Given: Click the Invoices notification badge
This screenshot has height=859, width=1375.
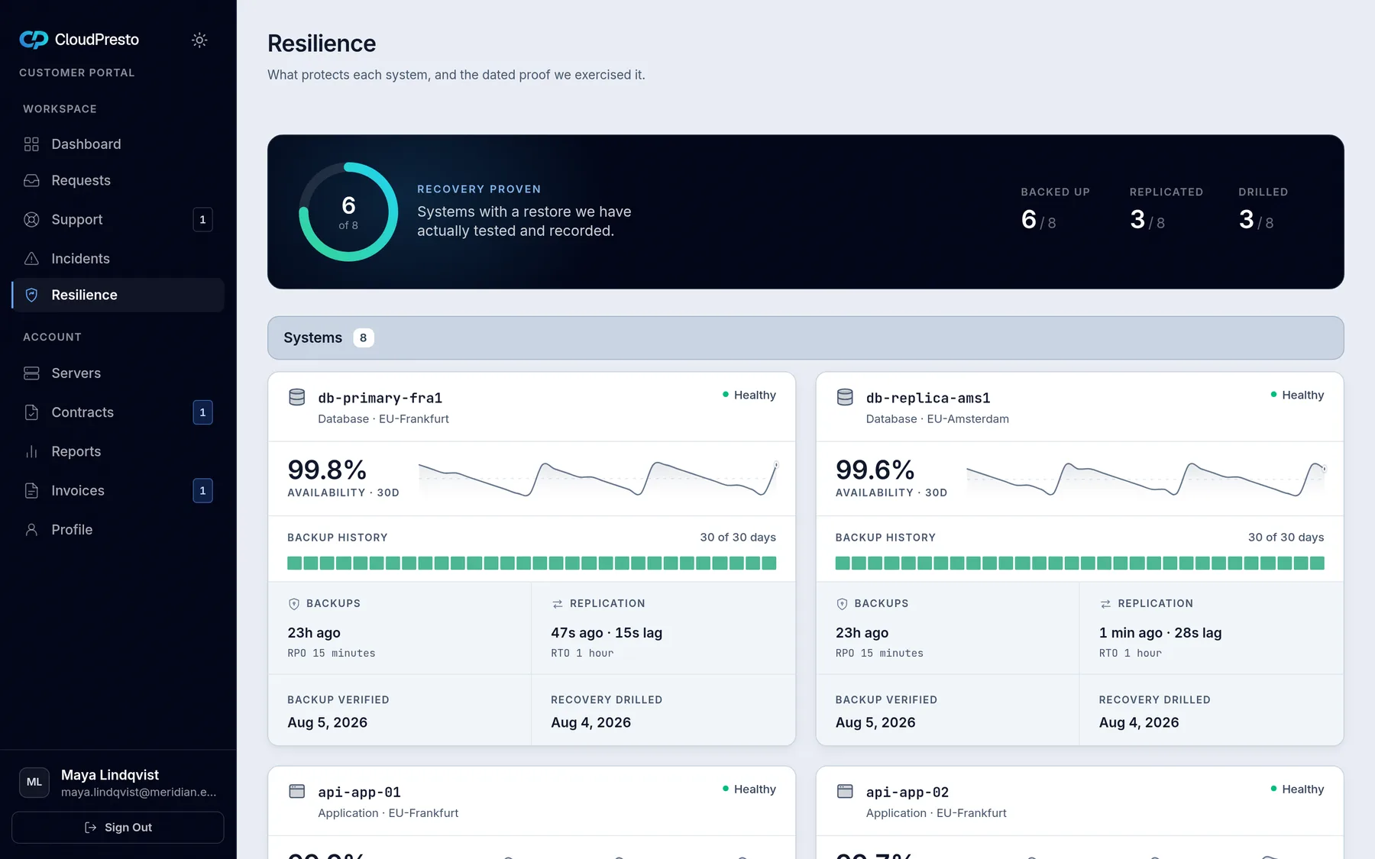Looking at the screenshot, I should (202, 491).
